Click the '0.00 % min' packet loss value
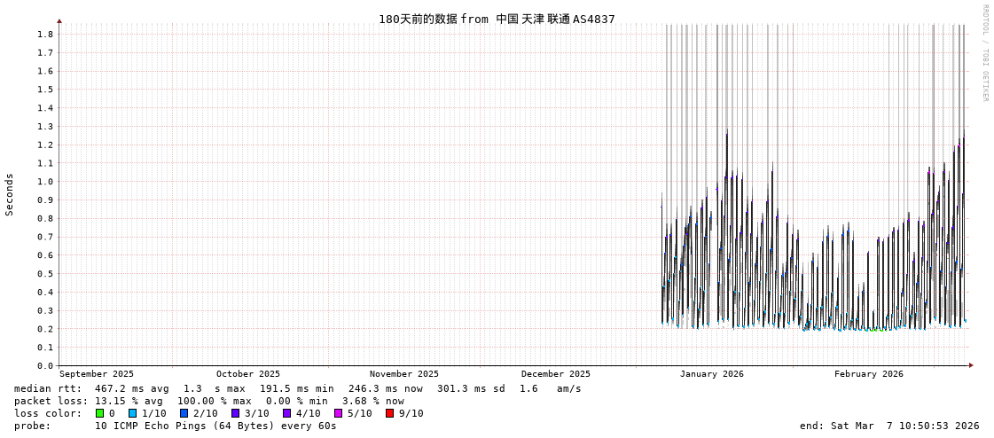The width and height of the screenshot is (994, 438). (297, 402)
